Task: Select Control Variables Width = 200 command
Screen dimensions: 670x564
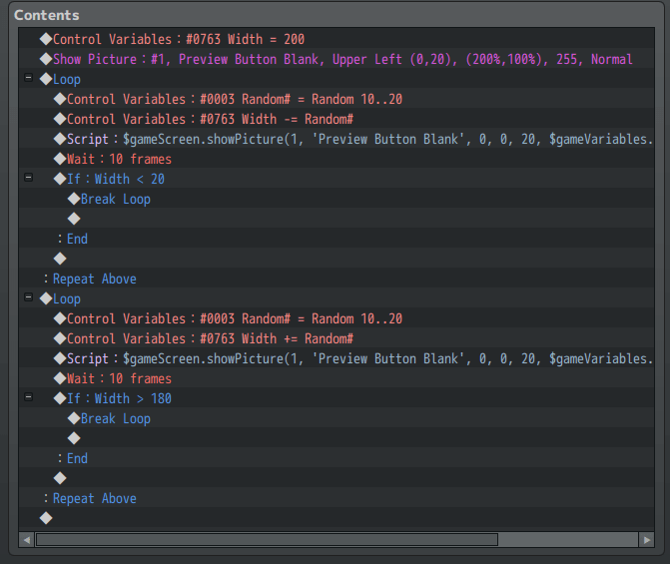Action: (336, 39)
